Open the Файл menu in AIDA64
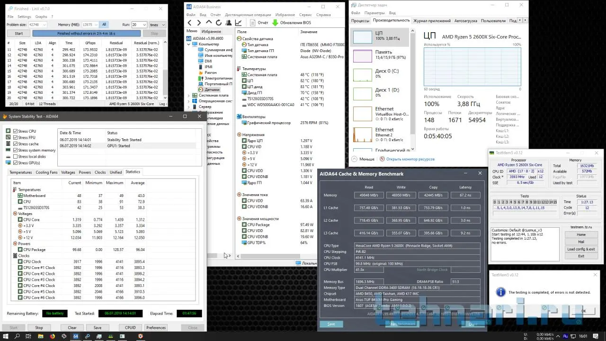606x341 pixels. (x=191, y=15)
